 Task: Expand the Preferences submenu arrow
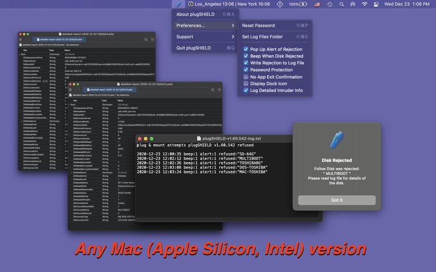click(233, 26)
